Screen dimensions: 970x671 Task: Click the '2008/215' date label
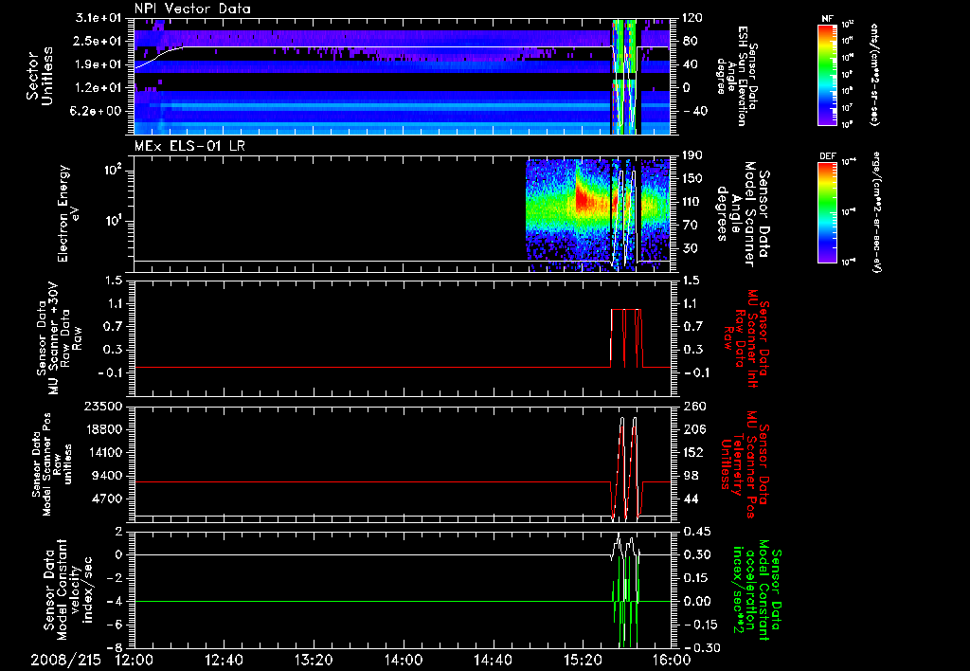coord(65,660)
